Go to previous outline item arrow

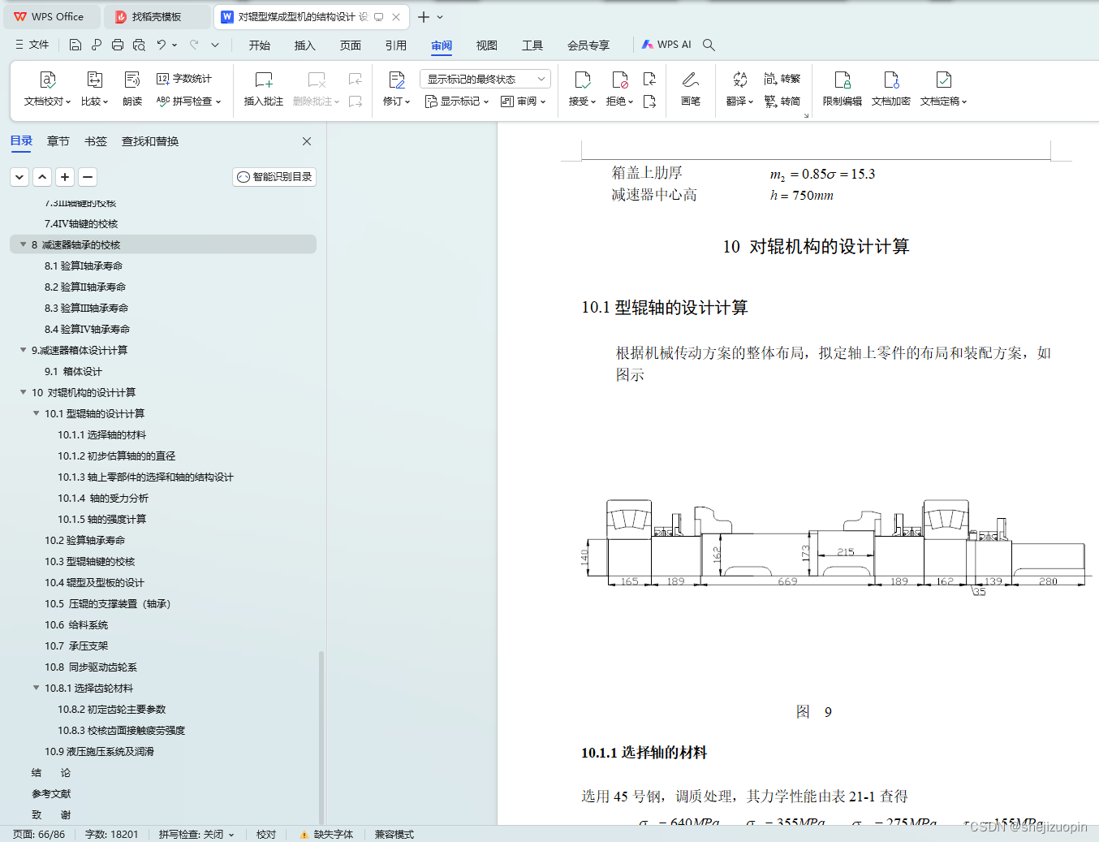click(43, 177)
